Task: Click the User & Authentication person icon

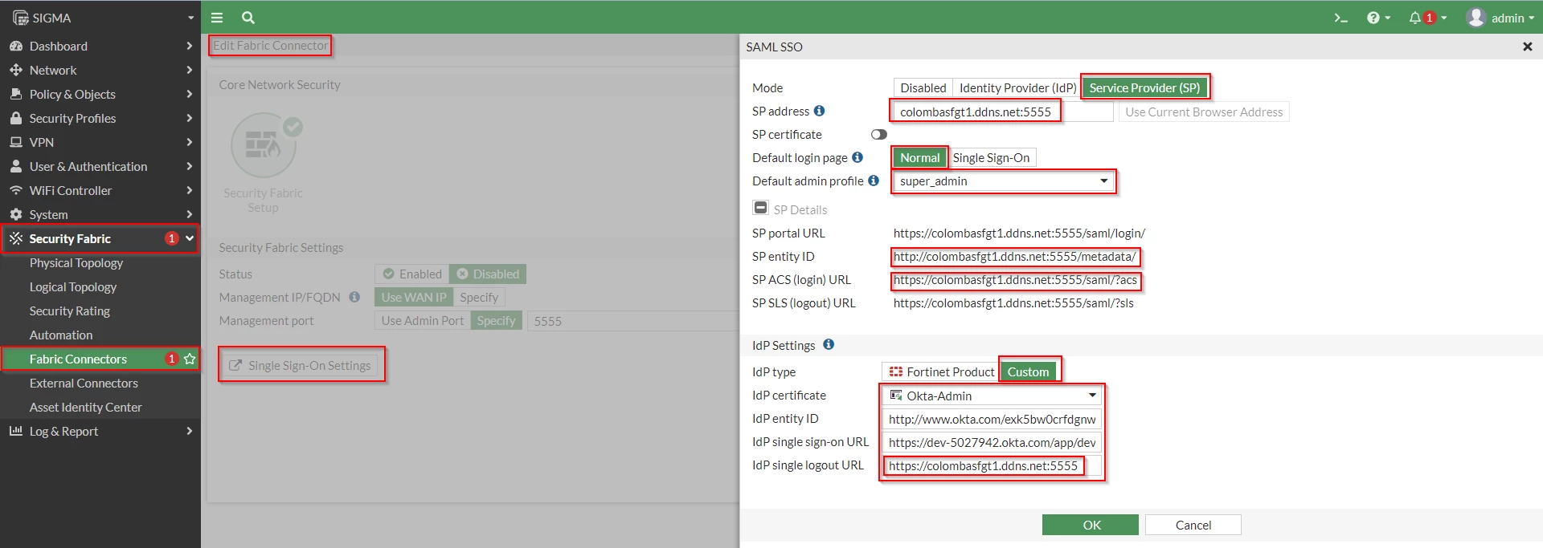Action: [x=15, y=167]
